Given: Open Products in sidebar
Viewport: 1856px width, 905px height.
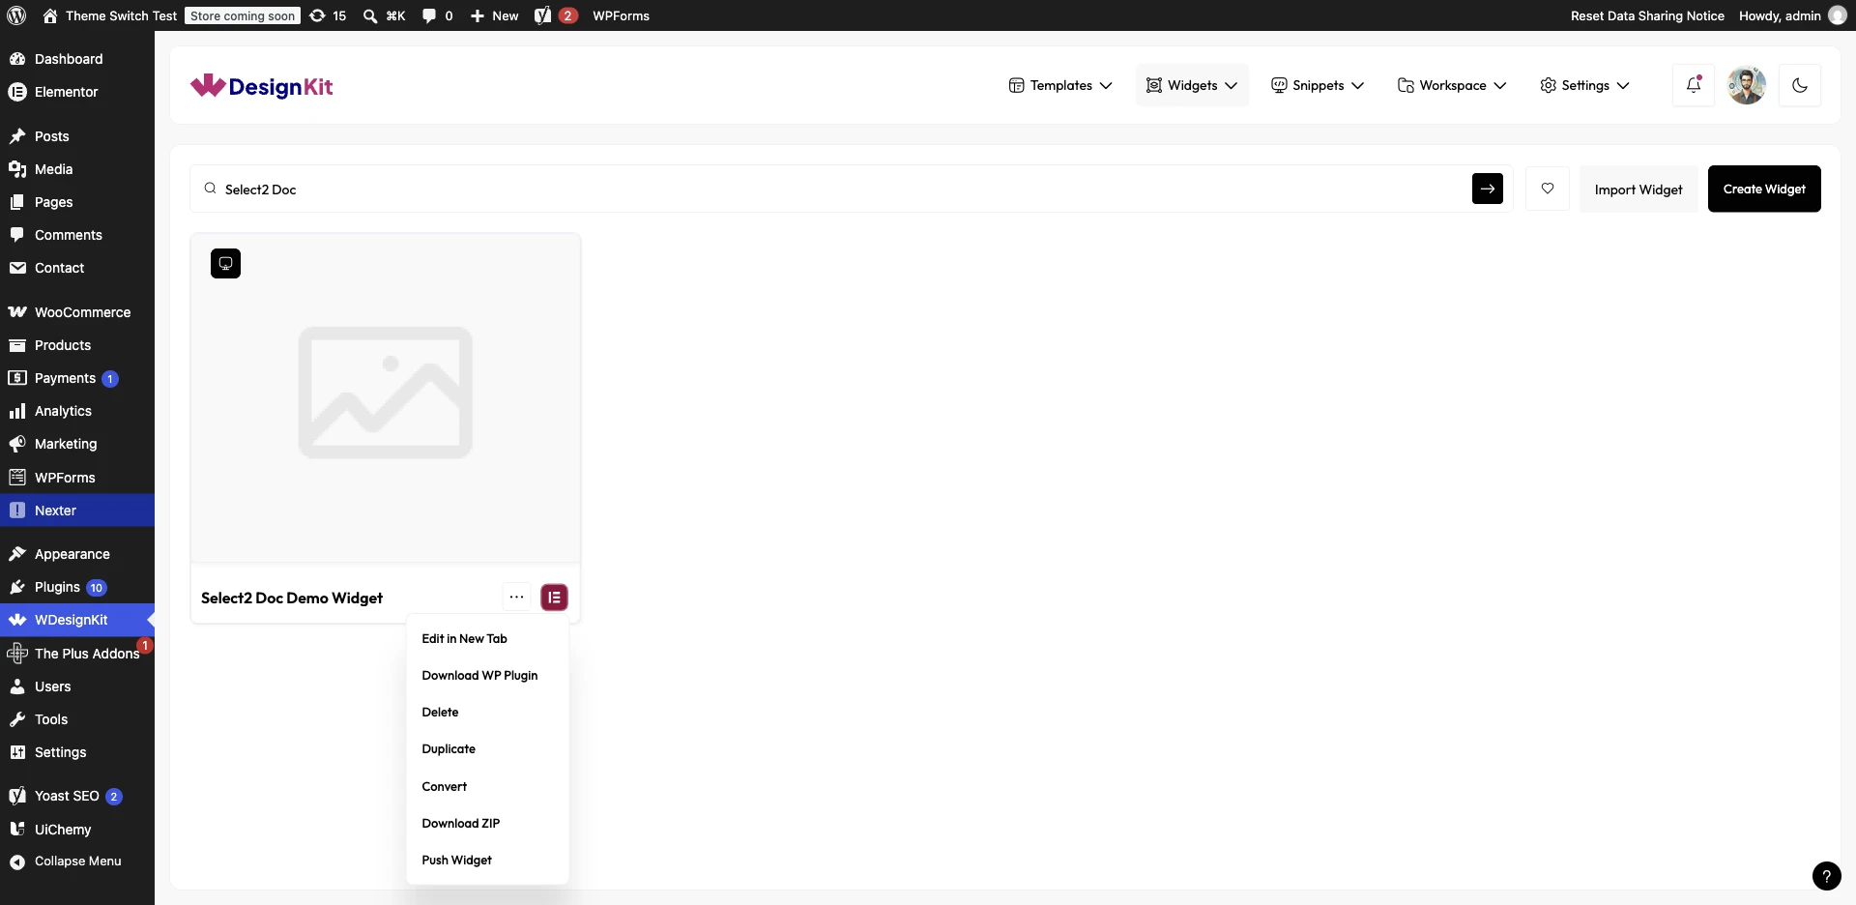Looking at the screenshot, I should [77, 345].
